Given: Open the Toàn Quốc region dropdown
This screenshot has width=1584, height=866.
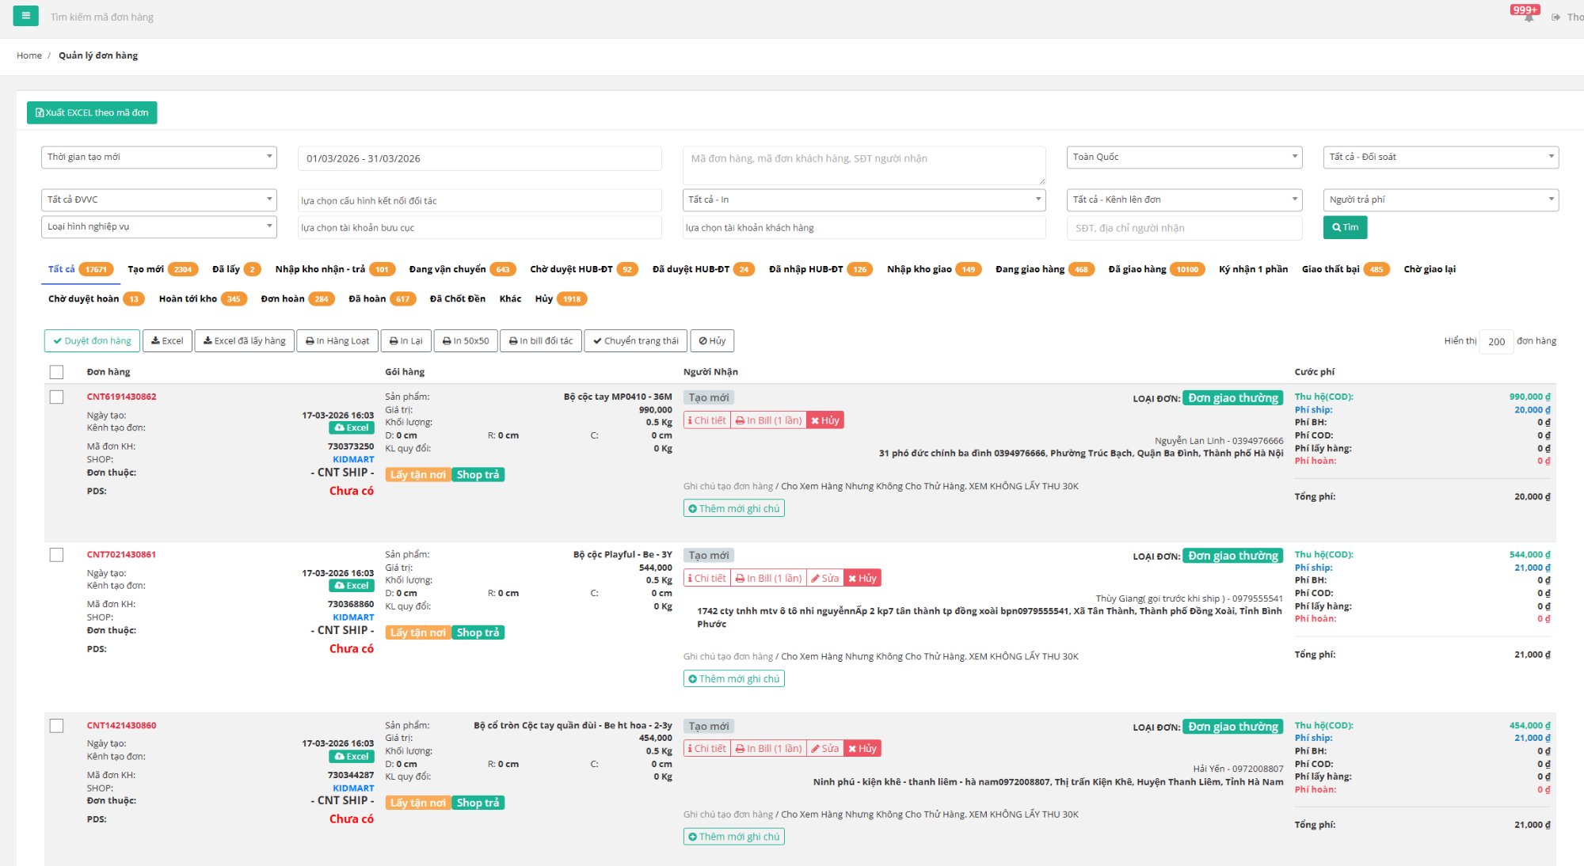Looking at the screenshot, I should tap(1184, 158).
